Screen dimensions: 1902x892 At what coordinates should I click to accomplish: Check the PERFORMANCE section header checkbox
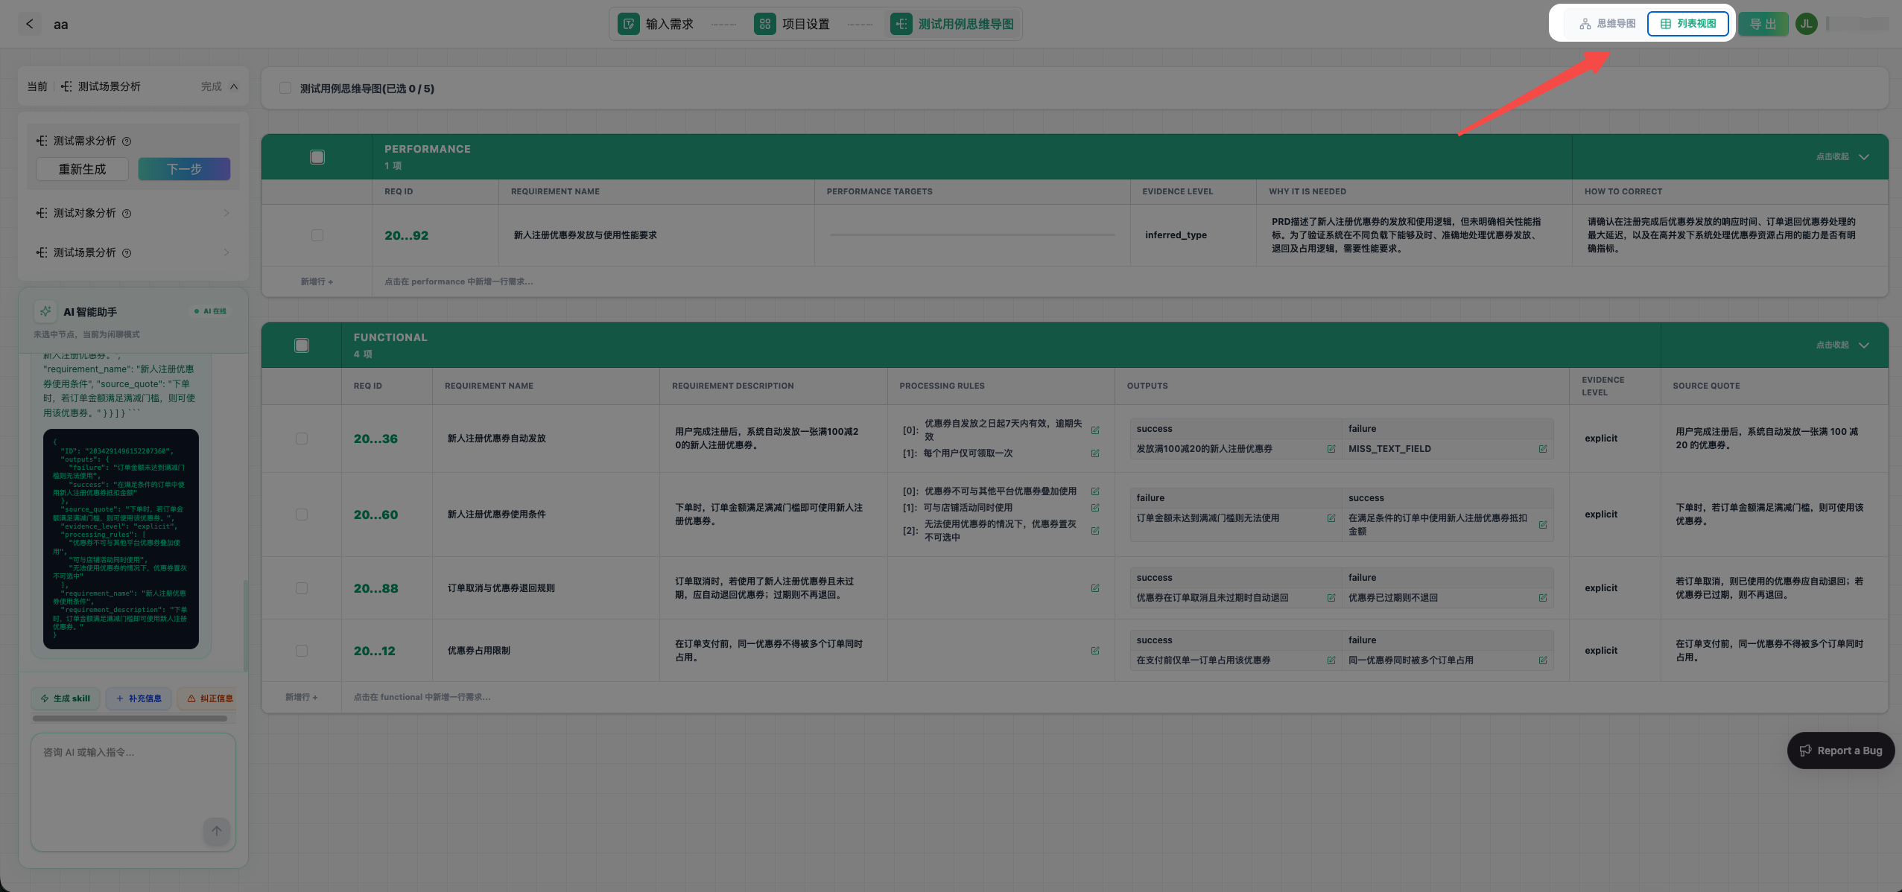tap(317, 157)
